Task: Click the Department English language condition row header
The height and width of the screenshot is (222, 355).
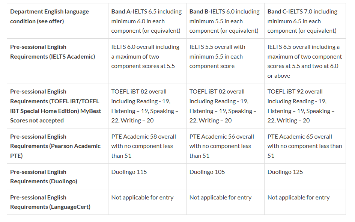Action: click(50, 17)
